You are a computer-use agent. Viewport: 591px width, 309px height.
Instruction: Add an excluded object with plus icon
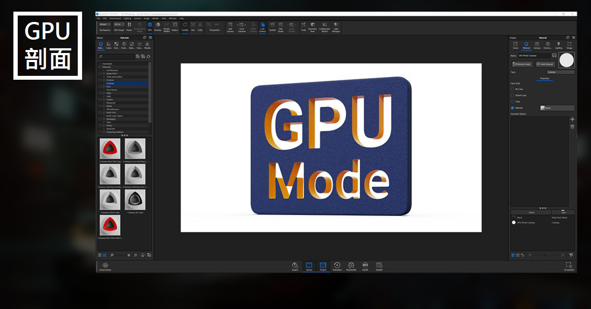572,119
